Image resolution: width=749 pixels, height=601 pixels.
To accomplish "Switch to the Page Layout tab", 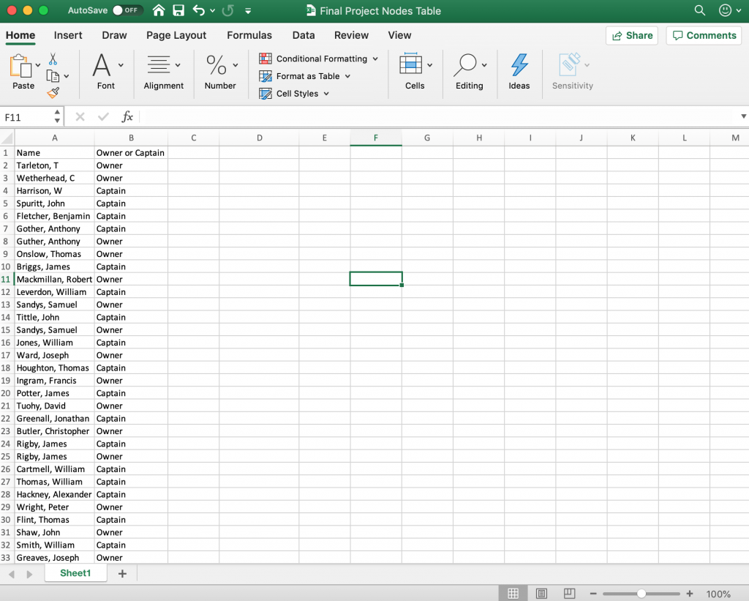I will [x=176, y=35].
